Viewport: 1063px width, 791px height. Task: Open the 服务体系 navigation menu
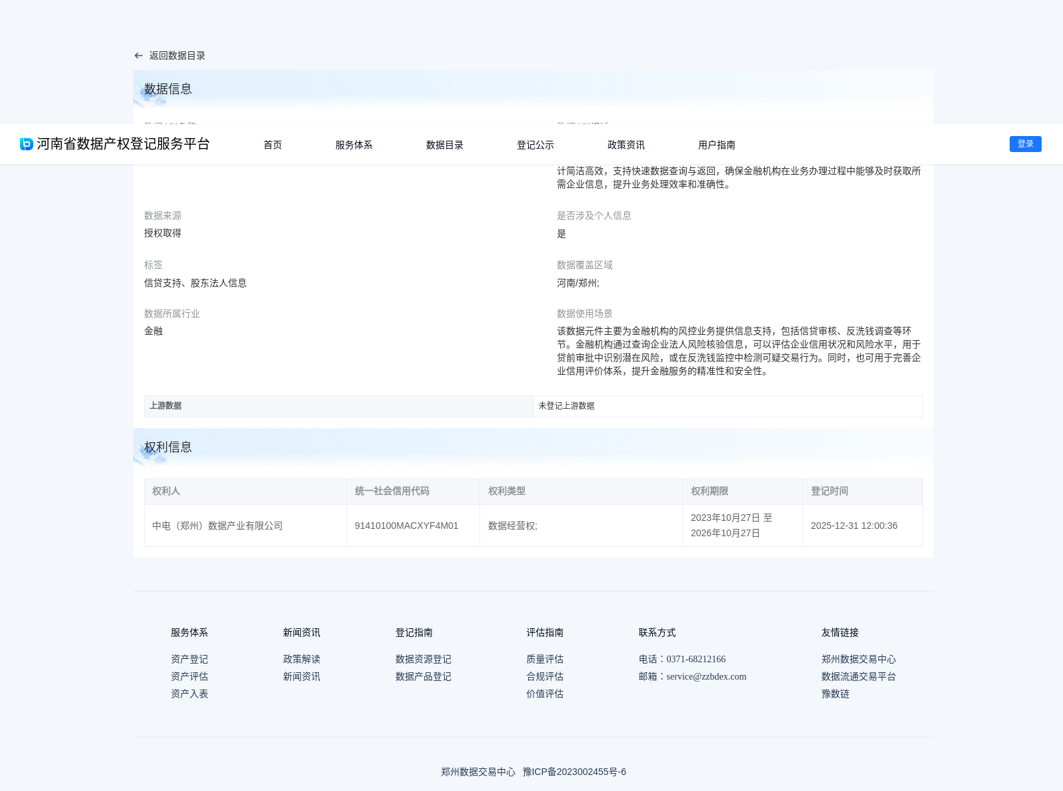click(x=354, y=145)
